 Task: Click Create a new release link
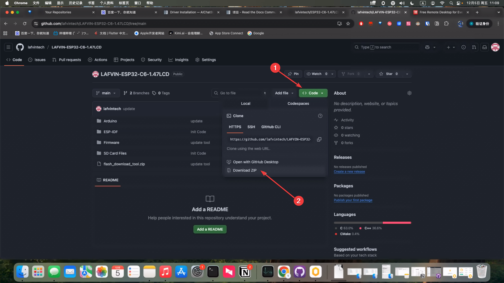point(349,172)
